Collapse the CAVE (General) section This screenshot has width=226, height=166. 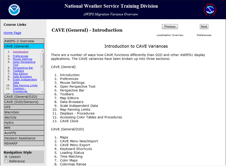point(24,46)
